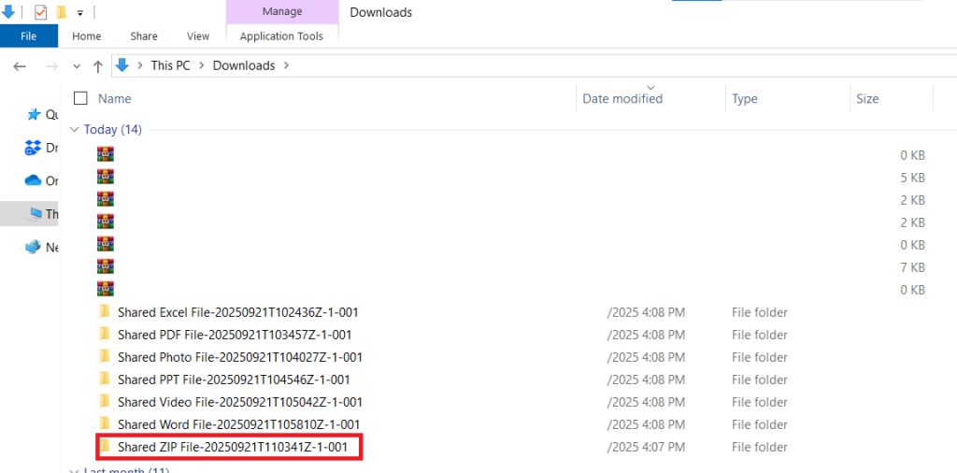The image size is (957, 473).
Task: Click the Quick access star icon
Action: tap(35, 114)
